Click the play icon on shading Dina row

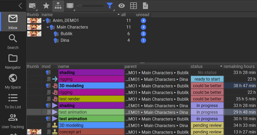click(x=55, y=106)
